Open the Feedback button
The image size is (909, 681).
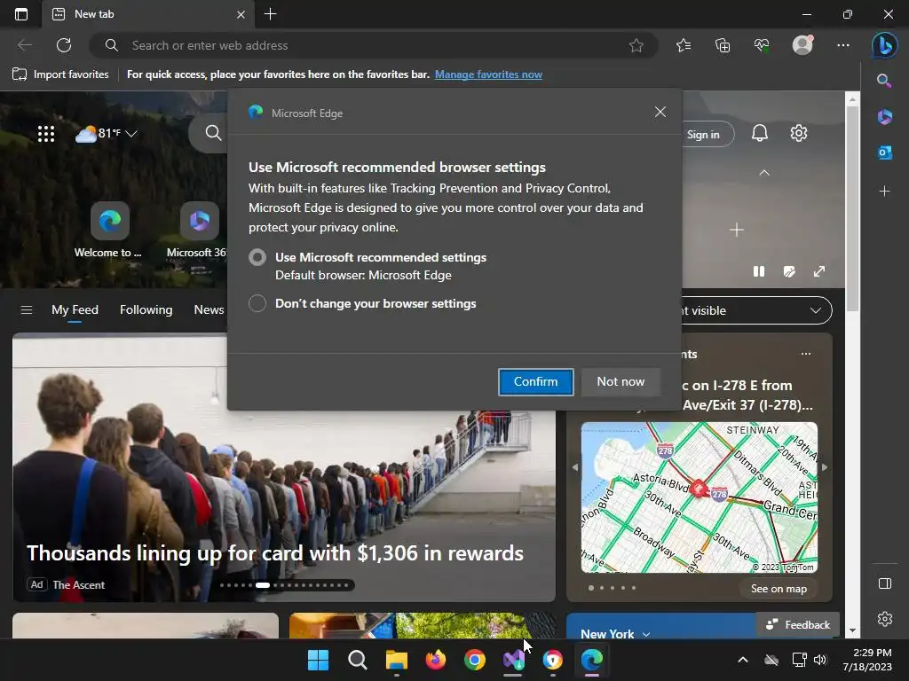point(798,624)
